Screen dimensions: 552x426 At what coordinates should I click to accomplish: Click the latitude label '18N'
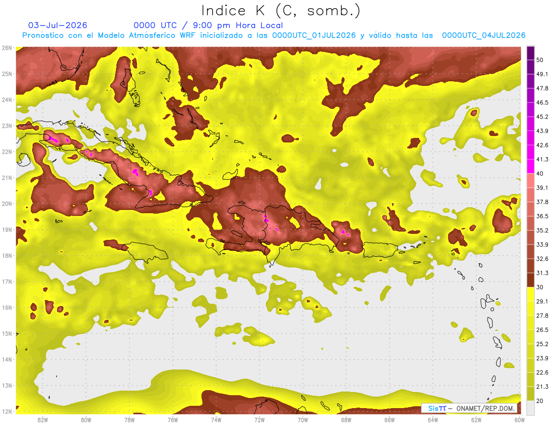click(6, 256)
